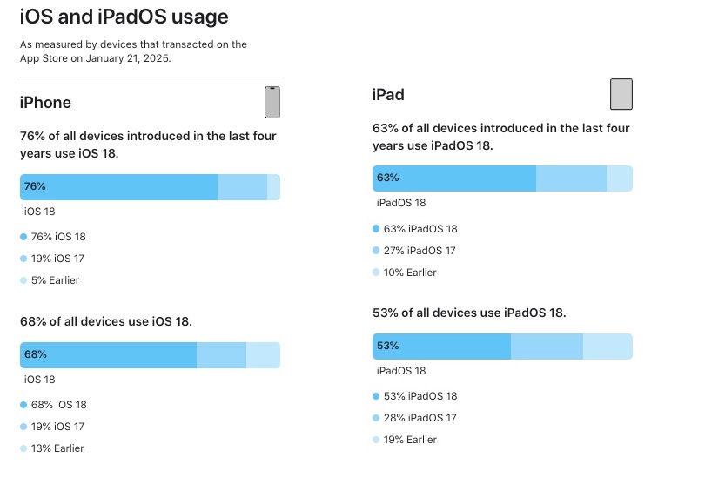Click the dot beside 19% Earlier
705x478 pixels.
point(376,440)
